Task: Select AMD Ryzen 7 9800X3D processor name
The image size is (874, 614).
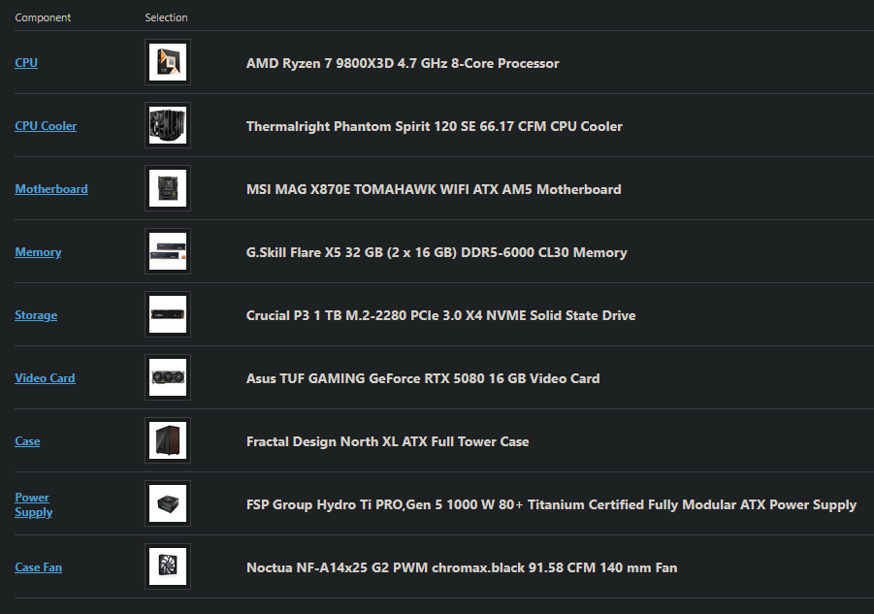Action: 403,63
